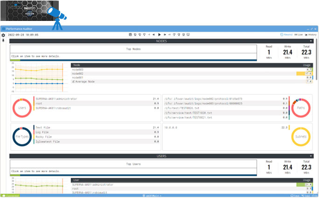The height and width of the screenshot is (199, 319).
Task: Step back with the -1 control
Action: click(x=149, y=35)
